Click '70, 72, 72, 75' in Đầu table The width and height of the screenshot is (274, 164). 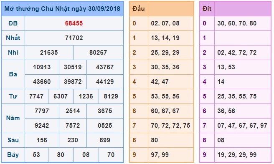click(x=170, y=126)
